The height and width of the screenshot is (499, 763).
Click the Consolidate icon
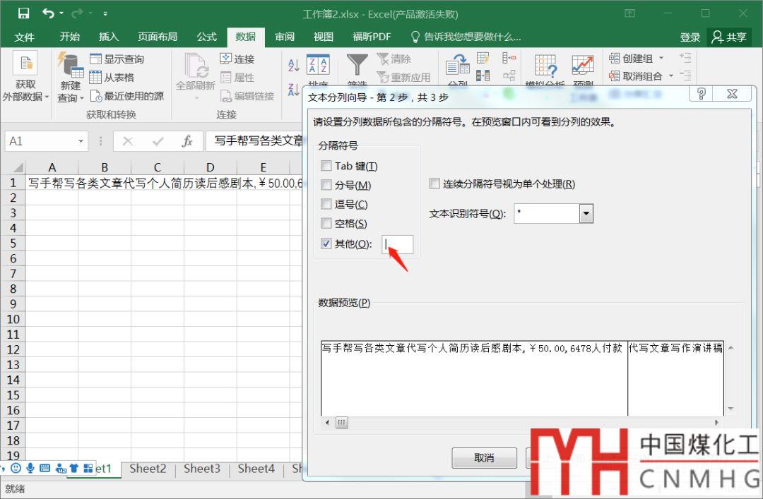pyautogui.click(x=509, y=59)
